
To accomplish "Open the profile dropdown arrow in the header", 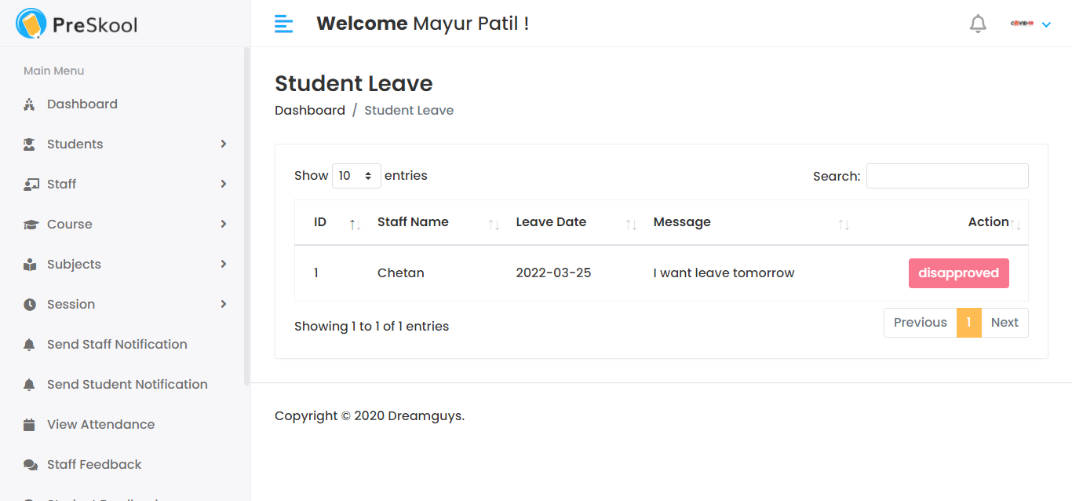I will 1045,24.
